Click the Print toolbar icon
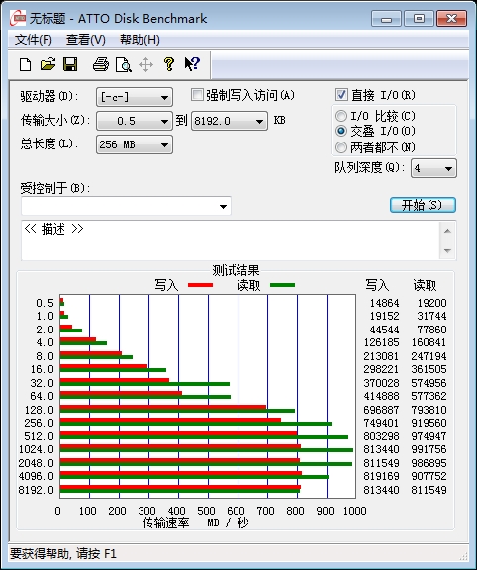 pos(101,64)
